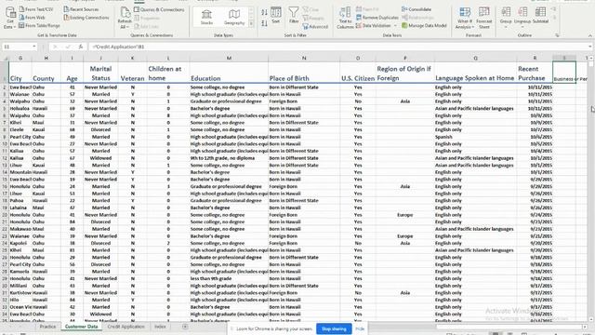Select the Language Spoken at Home header
The width and height of the screenshot is (595, 335).
coord(475,73)
